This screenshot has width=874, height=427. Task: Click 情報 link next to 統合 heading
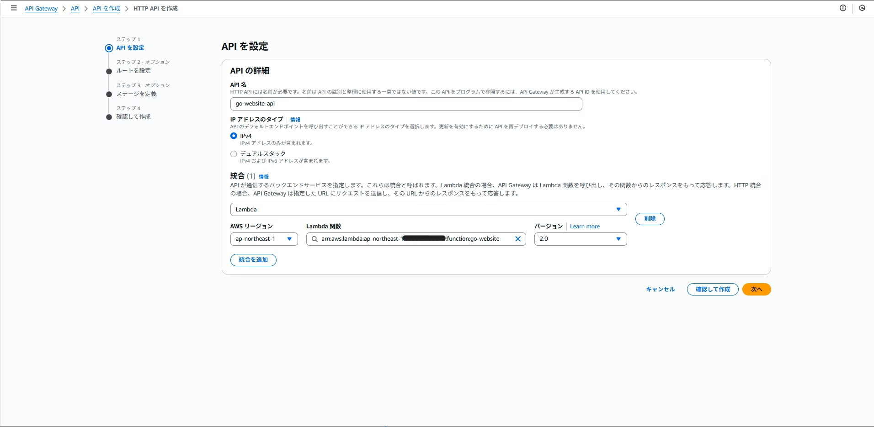tap(264, 177)
